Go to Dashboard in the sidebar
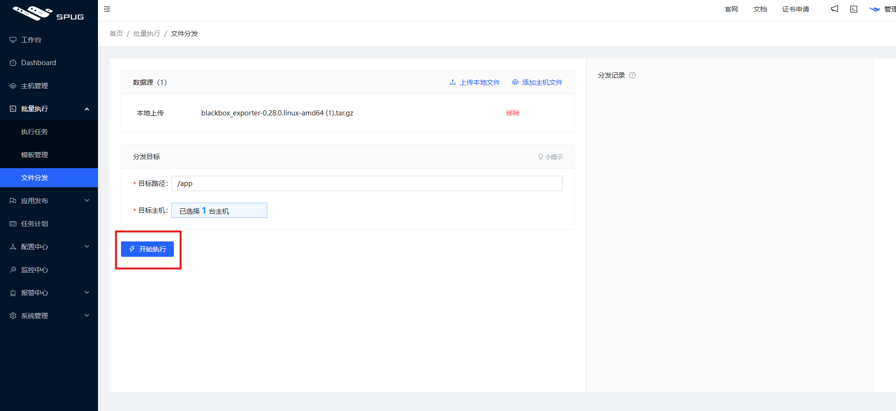The height and width of the screenshot is (411, 896). 49,63
